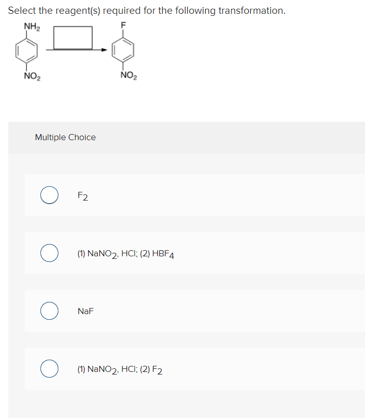Click the NO2 label on the product
Viewport: 365px width, 418px height.
point(128,74)
